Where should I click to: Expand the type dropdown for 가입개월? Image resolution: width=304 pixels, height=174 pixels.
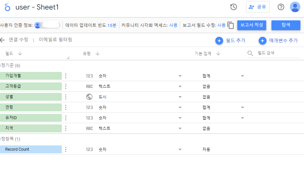point(180,76)
